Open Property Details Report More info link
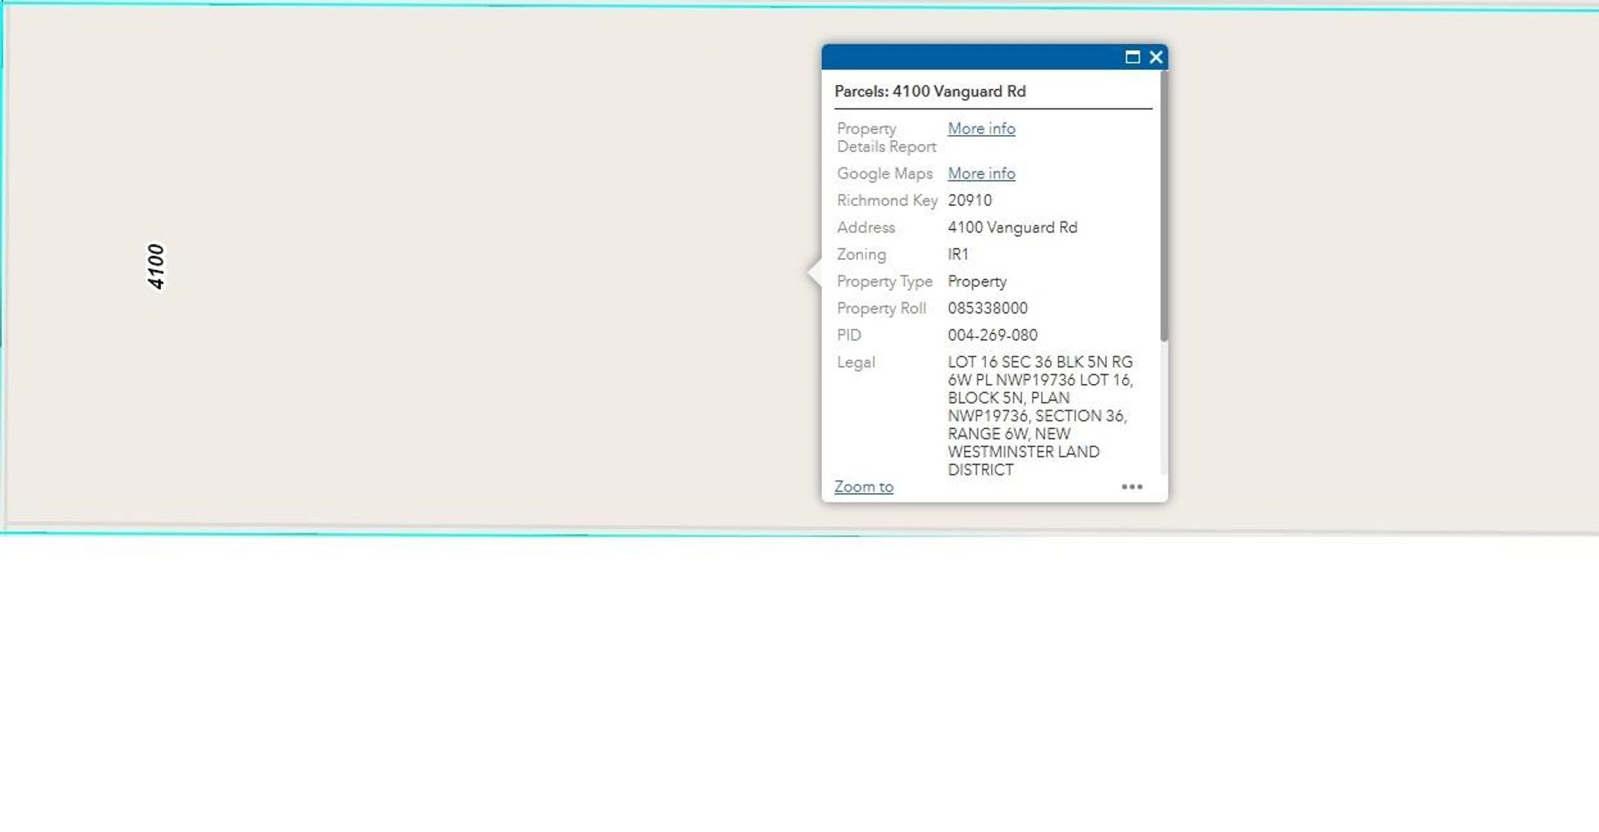 [981, 129]
